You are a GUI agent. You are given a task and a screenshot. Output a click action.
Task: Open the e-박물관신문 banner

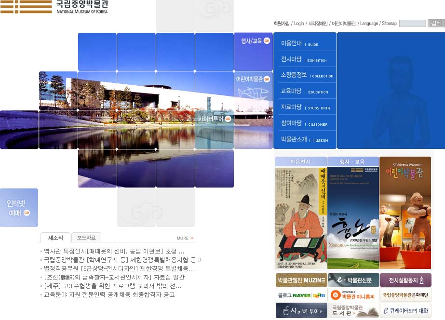353,280
